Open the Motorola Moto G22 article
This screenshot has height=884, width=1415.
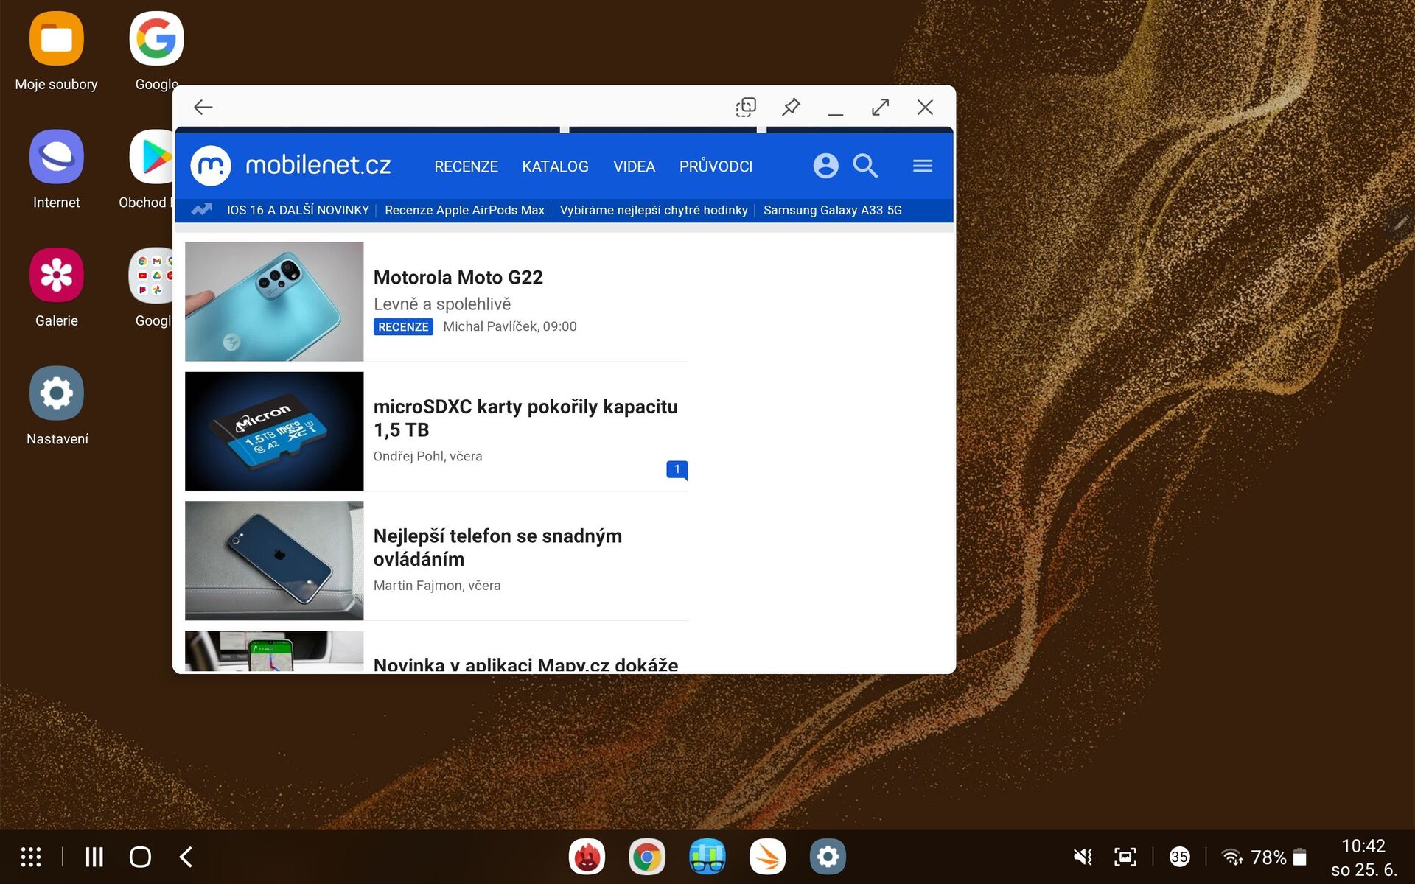(x=458, y=277)
